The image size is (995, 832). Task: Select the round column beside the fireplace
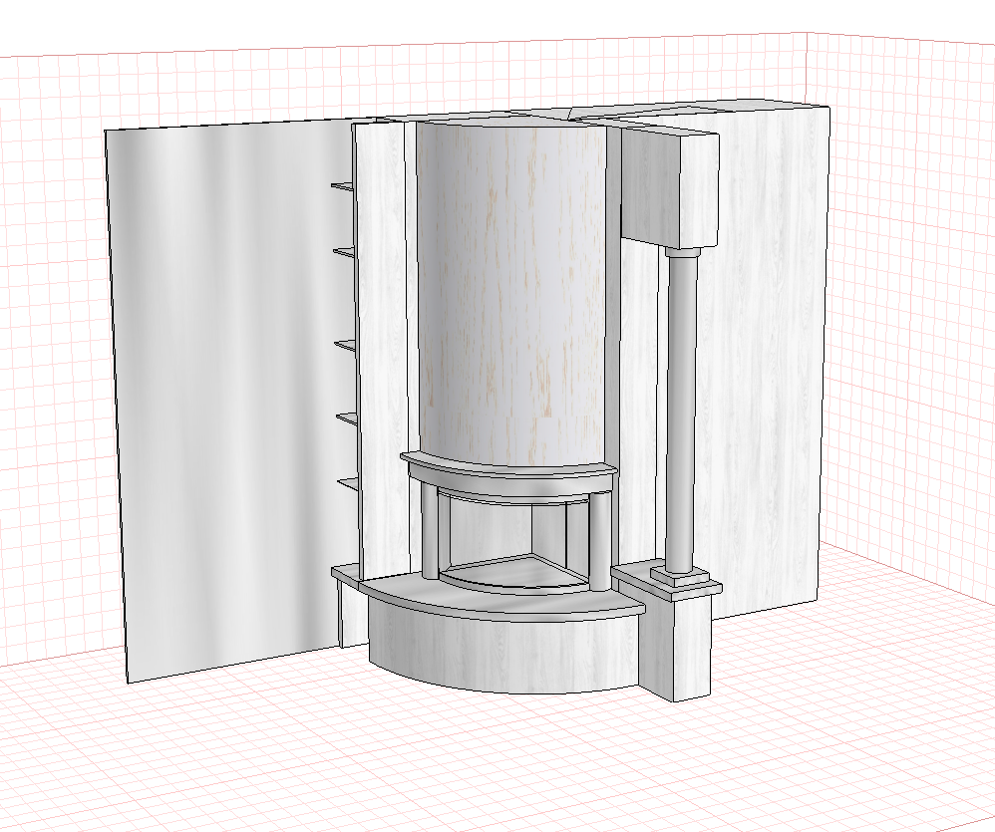pos(680,409)
